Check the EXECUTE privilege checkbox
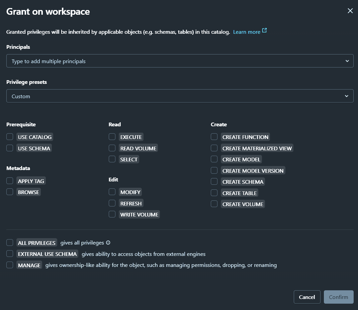The image size is (358, 310). click(112, 137)
